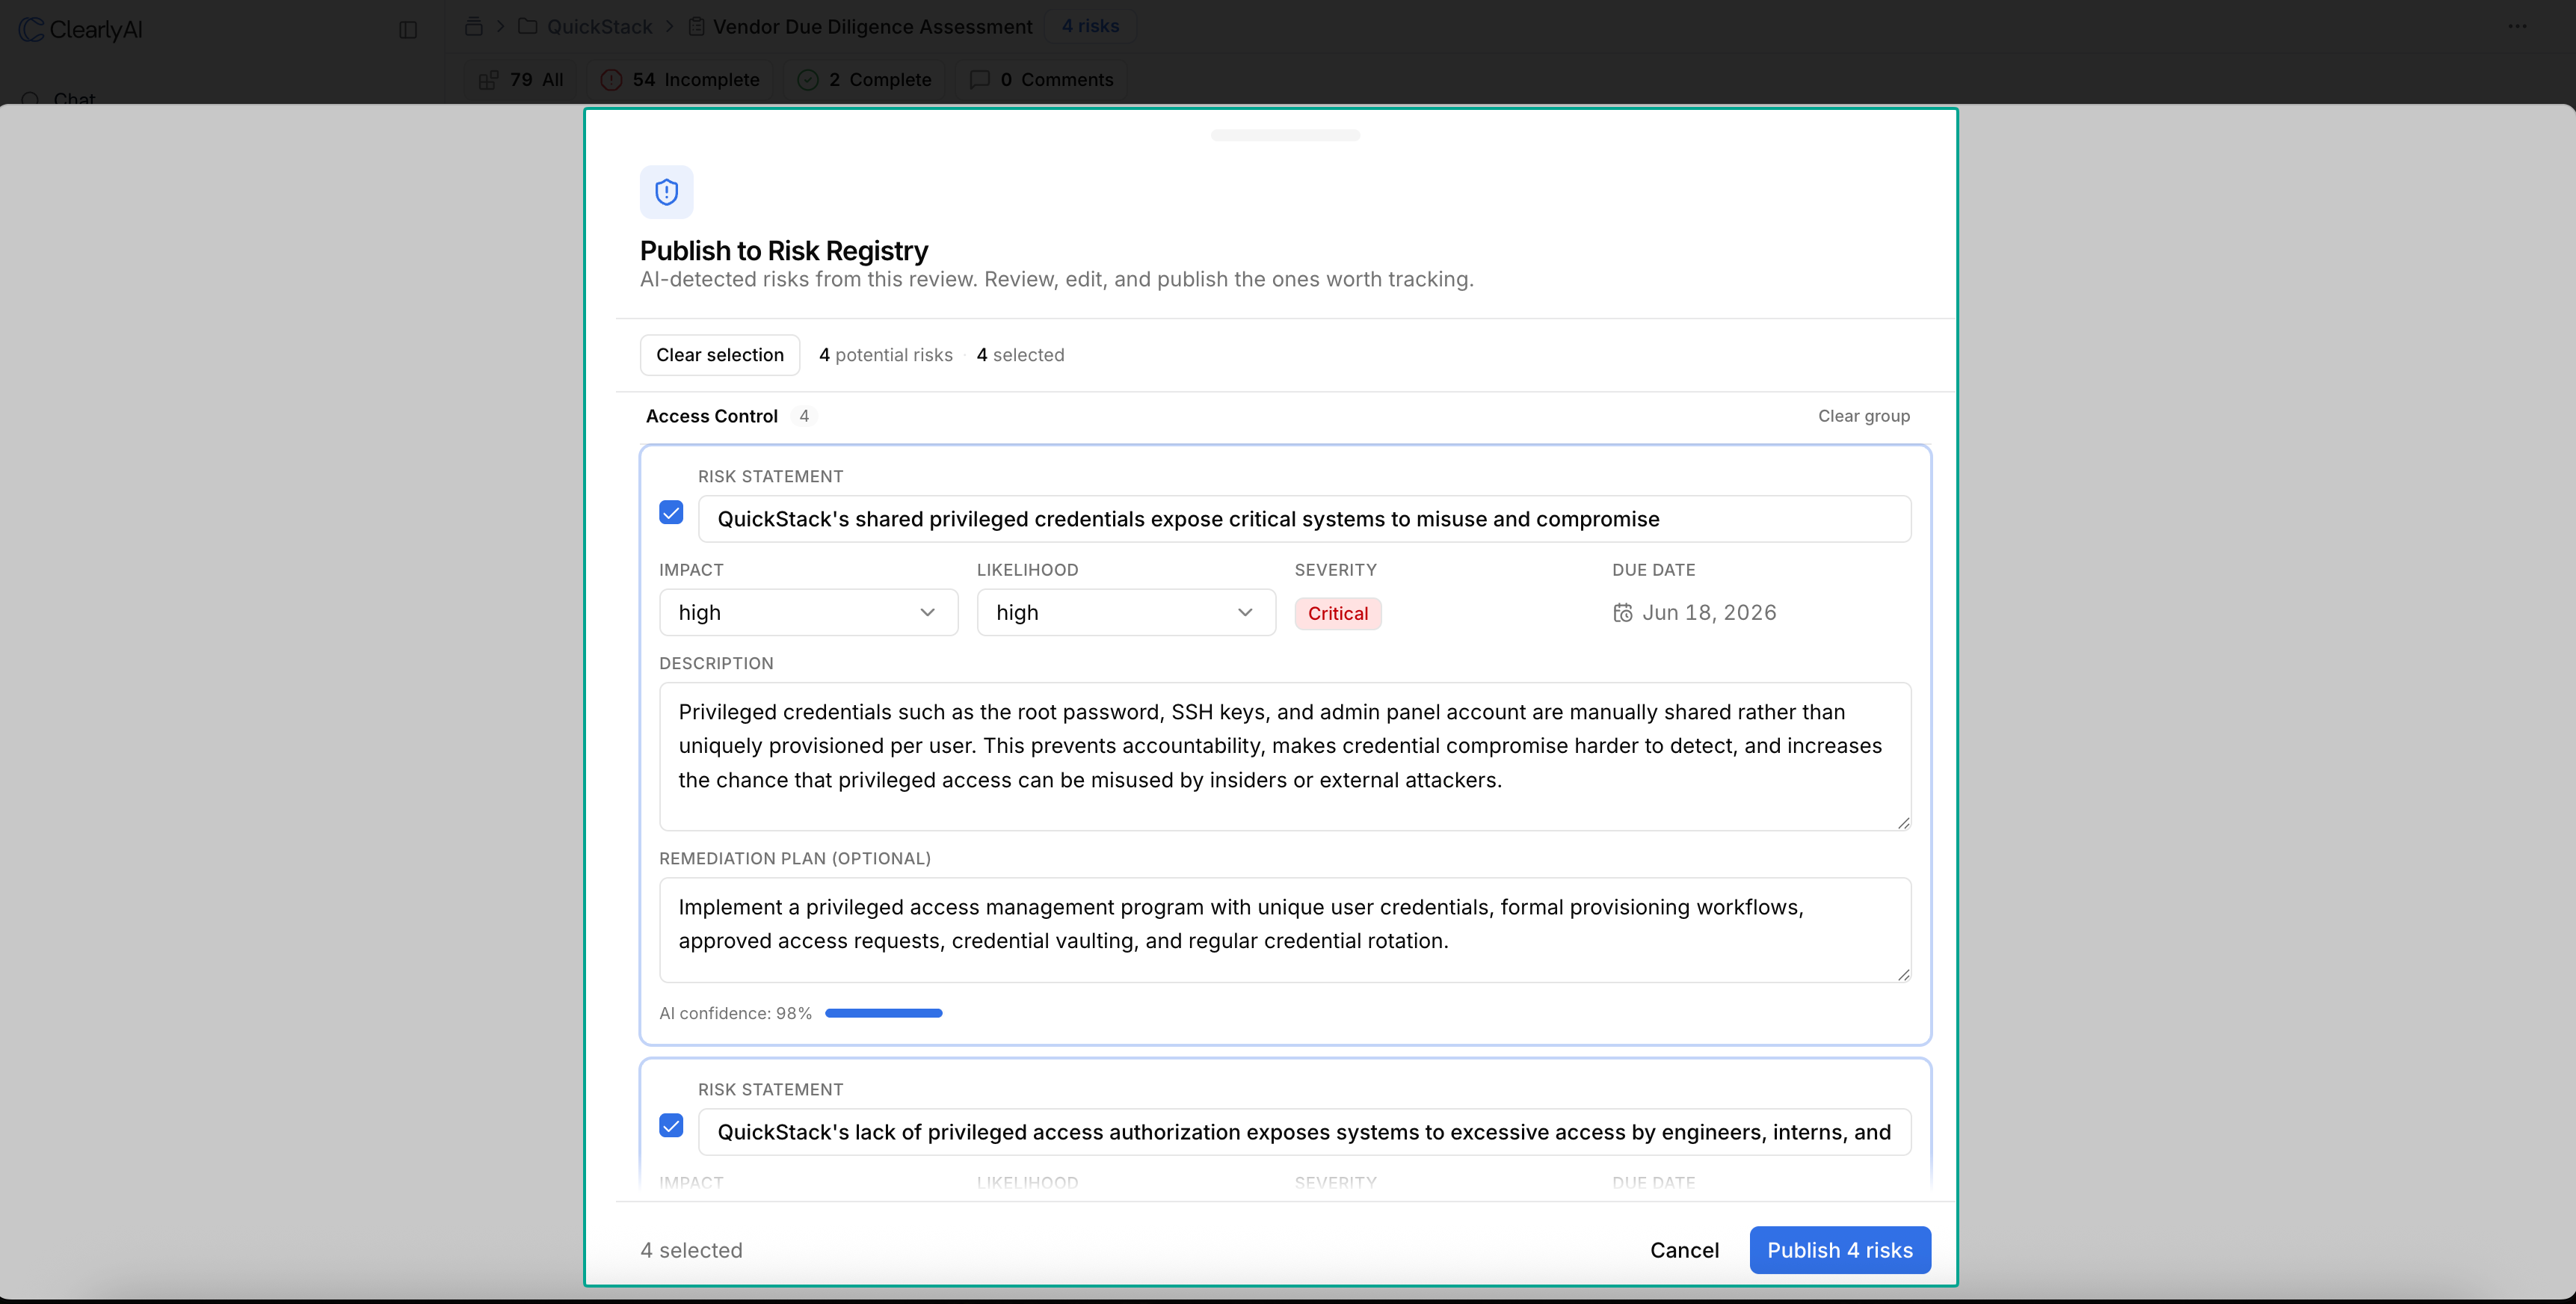Viewport: 2576px width, 1304px height.
Task: Click the shield alert icon in dialog
Action: pos(667,192)
